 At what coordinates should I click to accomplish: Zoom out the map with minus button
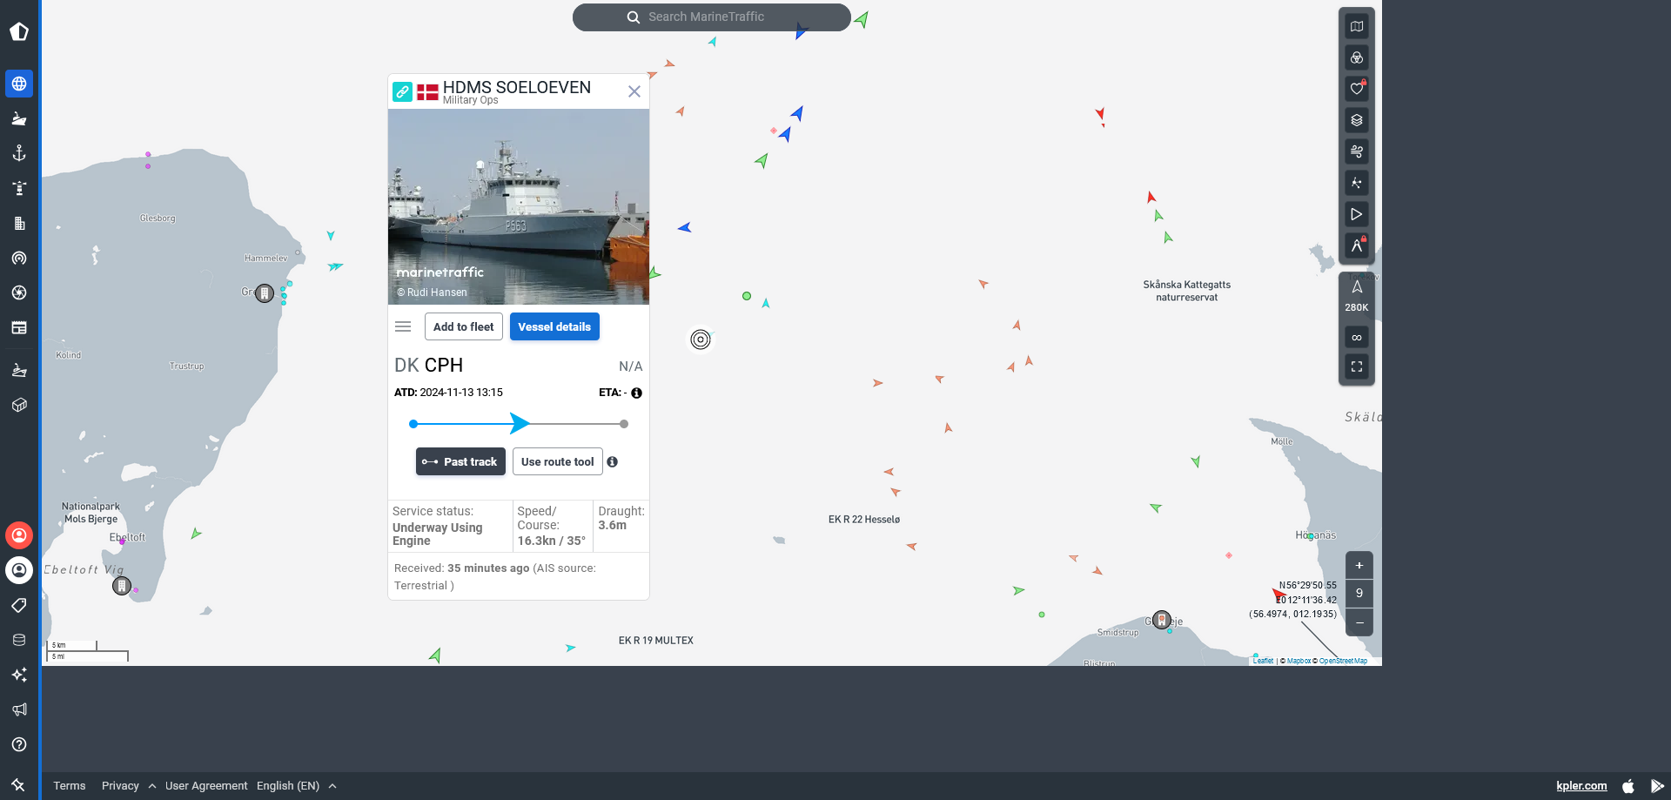click(x=1359, y=622)
